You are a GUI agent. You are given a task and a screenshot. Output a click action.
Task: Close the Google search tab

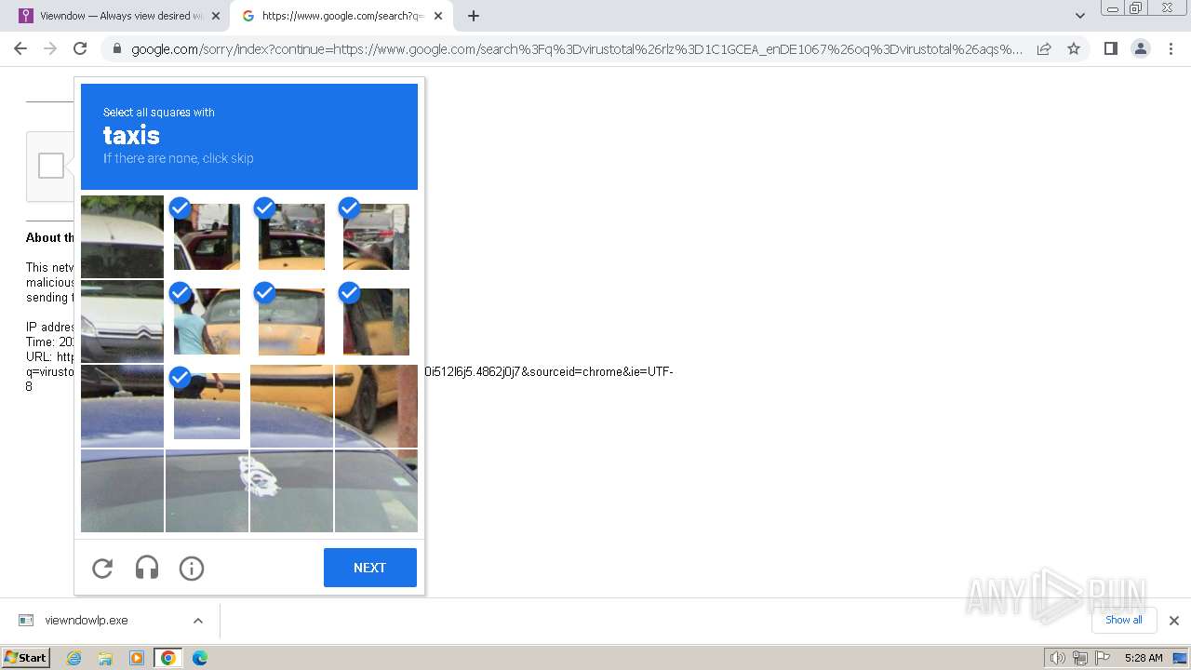point(438,16)
